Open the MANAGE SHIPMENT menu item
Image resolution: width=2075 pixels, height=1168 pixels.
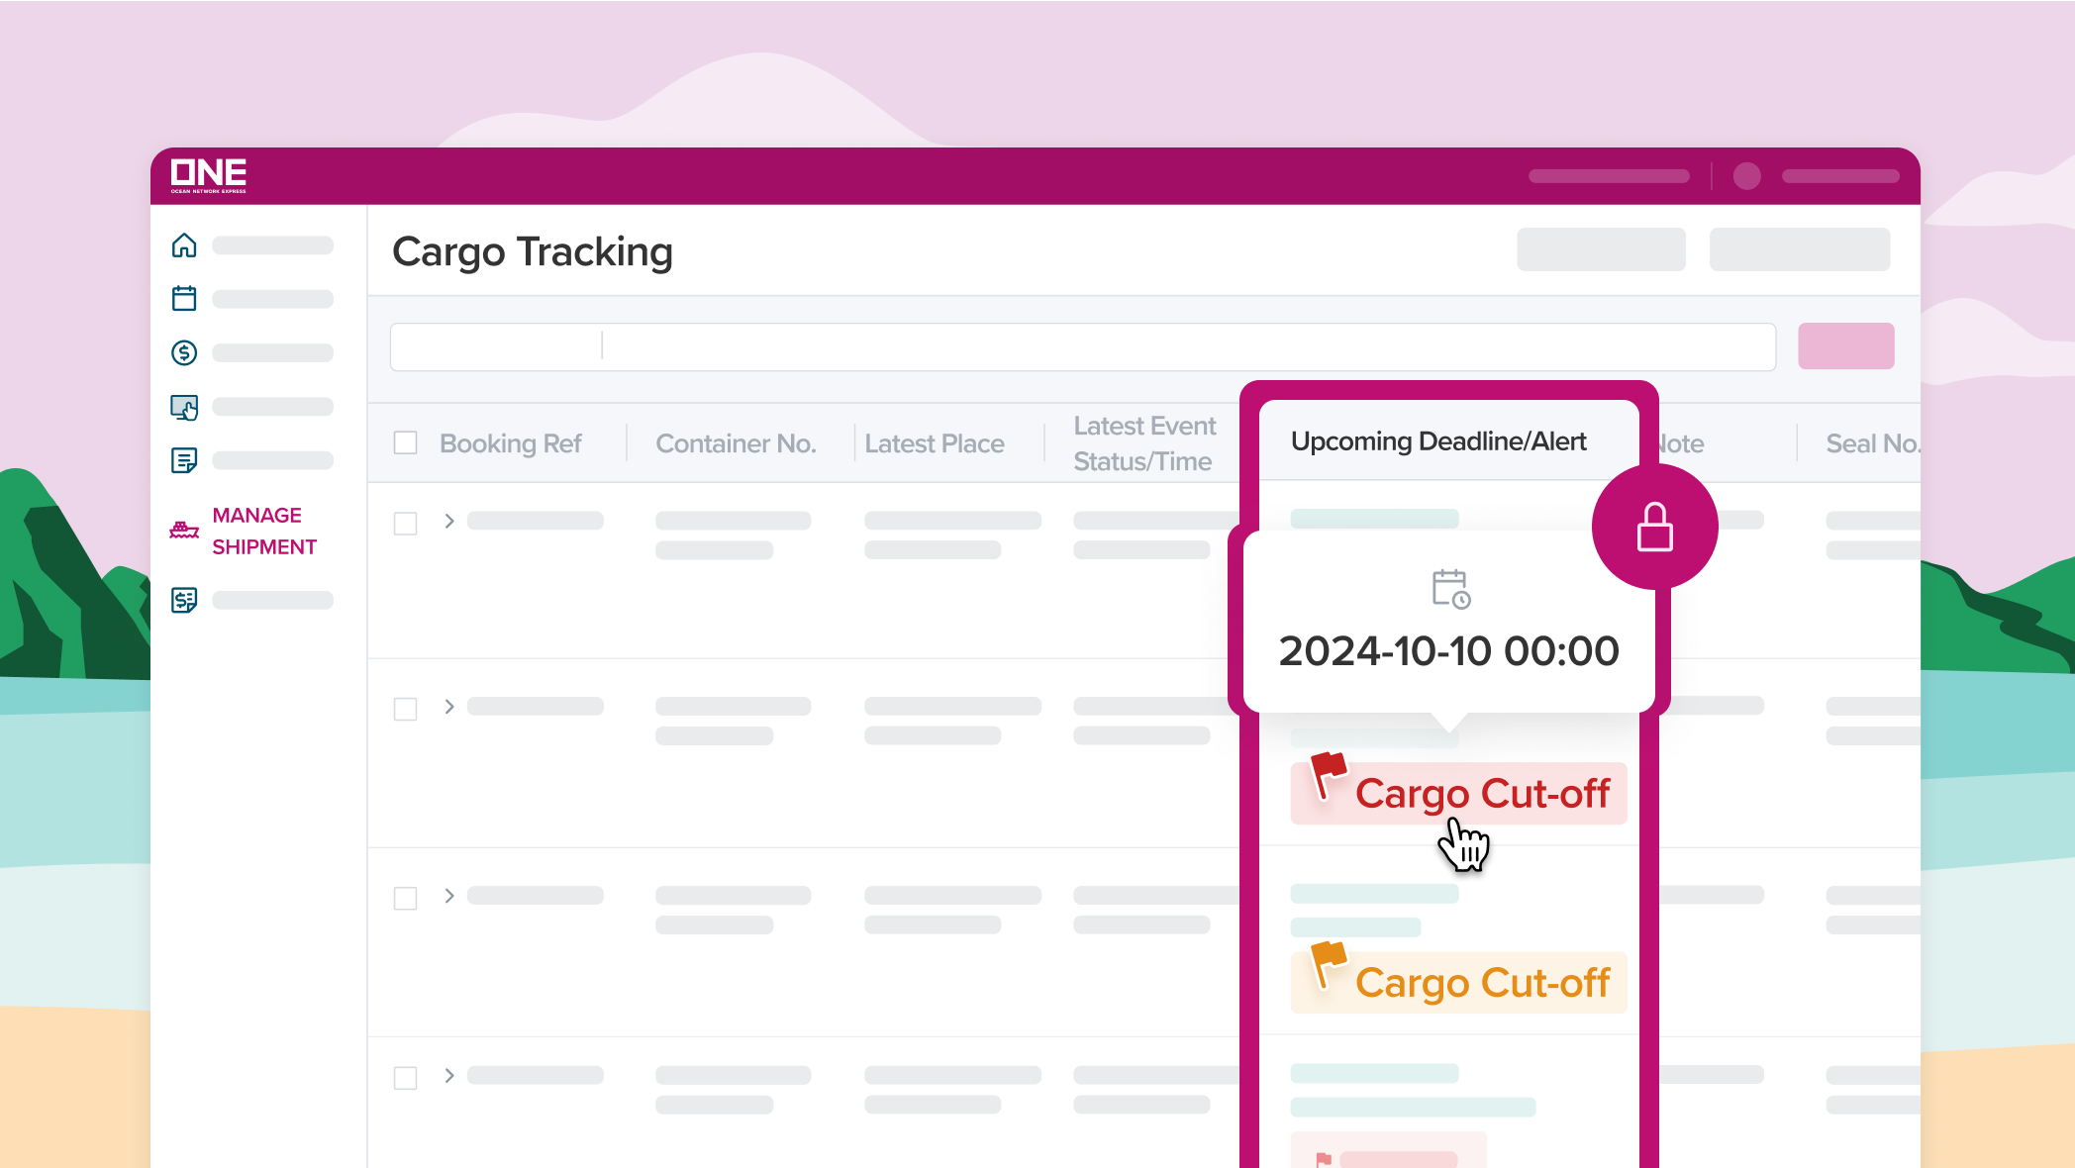click(263, 531)
